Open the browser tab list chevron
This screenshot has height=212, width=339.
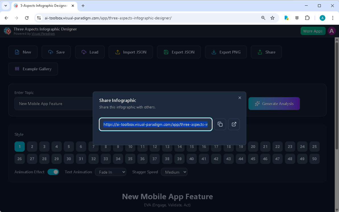tap(6, 6)
